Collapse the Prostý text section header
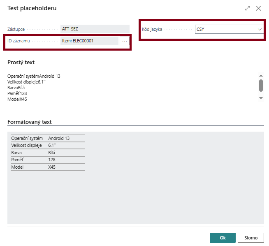The width and height of the screenshot is (269, 246). [21, 62]
